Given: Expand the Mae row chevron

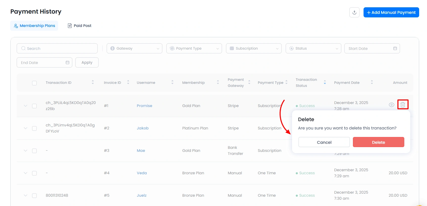Looking at the screenshot, I should pos(26,151).
